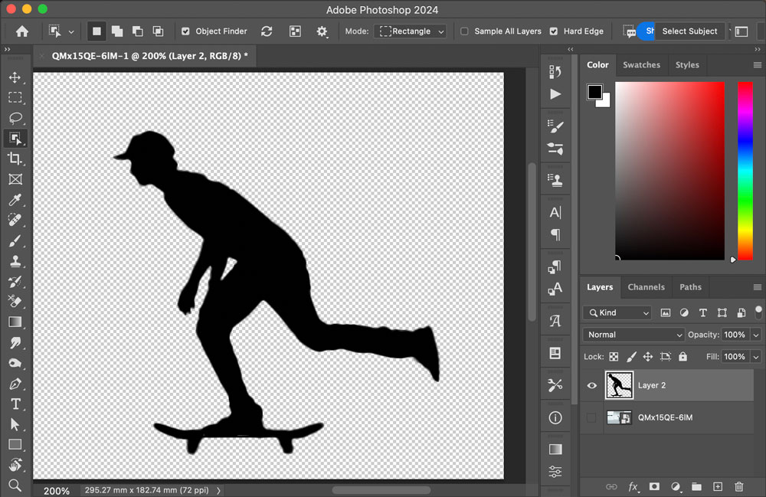This screenshot has width=766, height=497.
Task: Open the Mode Rectangle dropdown
Action: click(x=411, y=31)
